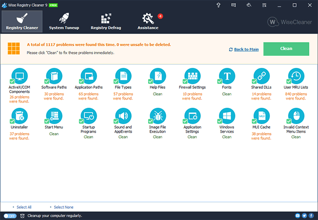Open the Twitter icon in status bar

tap(304, 216)
